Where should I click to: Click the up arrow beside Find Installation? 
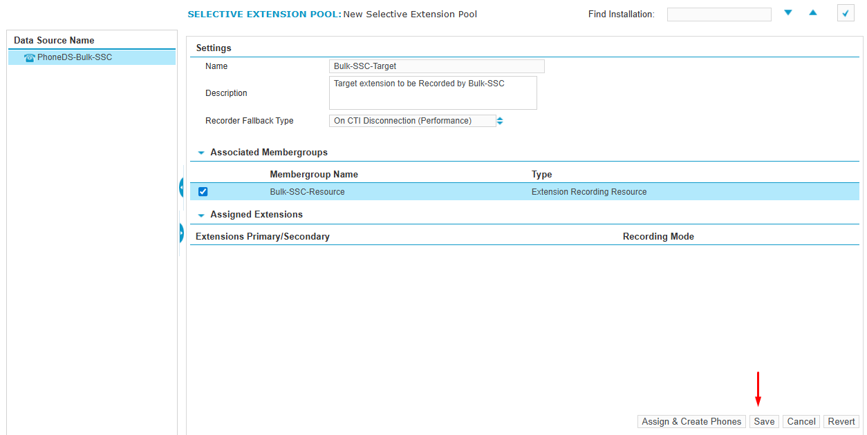pos(813,12)
